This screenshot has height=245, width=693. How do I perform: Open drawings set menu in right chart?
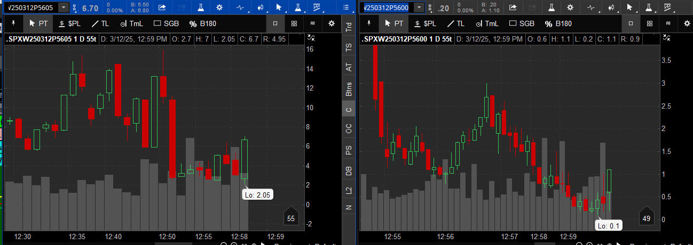668,7
